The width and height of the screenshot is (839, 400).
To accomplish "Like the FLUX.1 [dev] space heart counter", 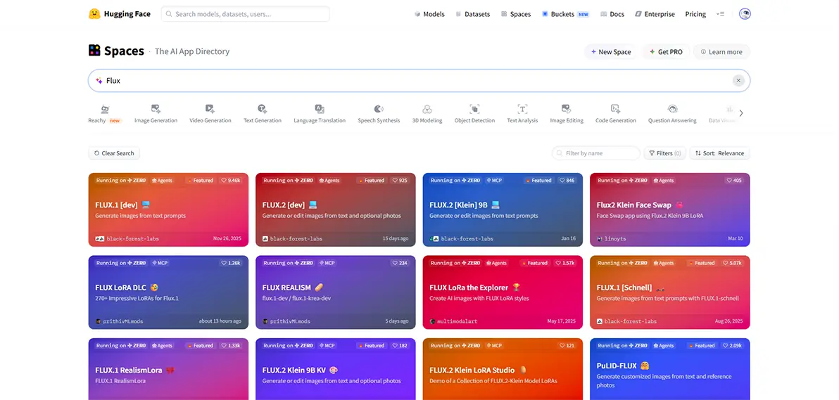I will [232, 180].
